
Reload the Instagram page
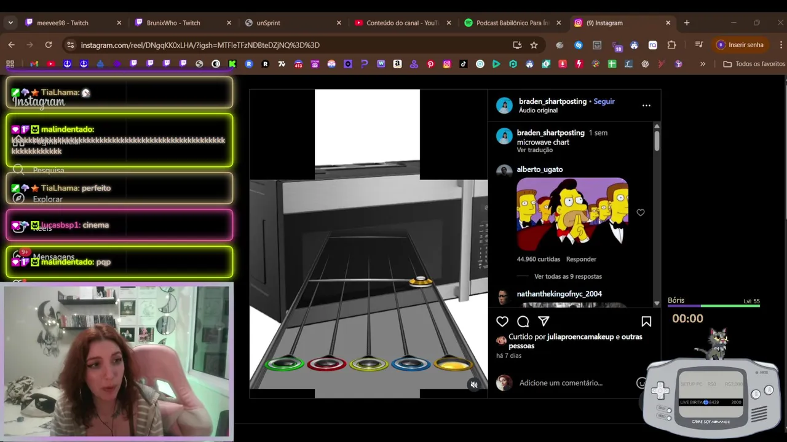click(49, 45)
